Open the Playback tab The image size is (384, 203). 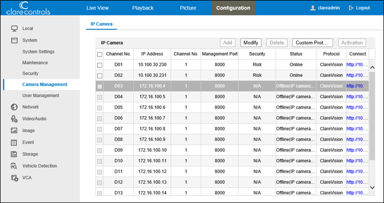(x=143, y=8)
